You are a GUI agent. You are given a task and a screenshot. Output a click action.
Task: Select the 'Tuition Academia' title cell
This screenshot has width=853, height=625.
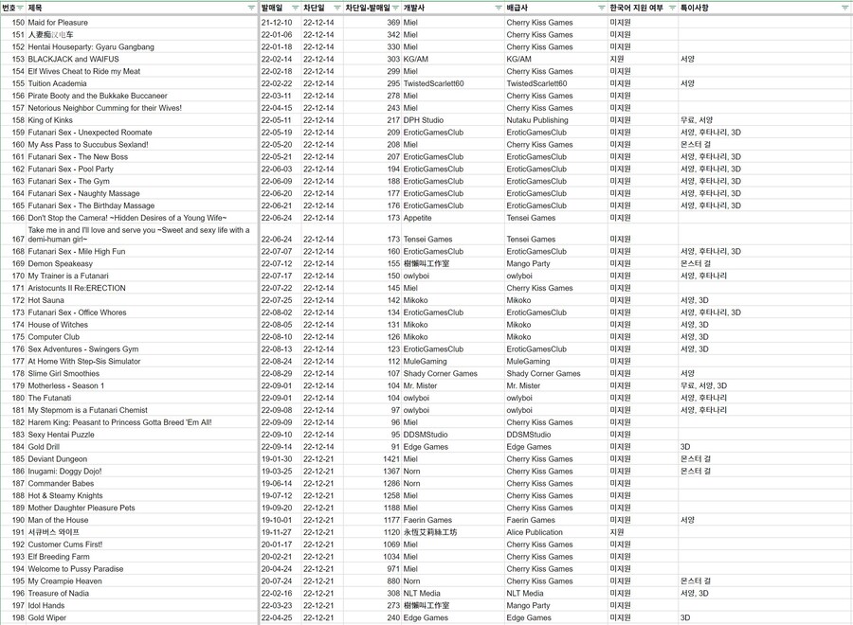[x=141, y=83]
